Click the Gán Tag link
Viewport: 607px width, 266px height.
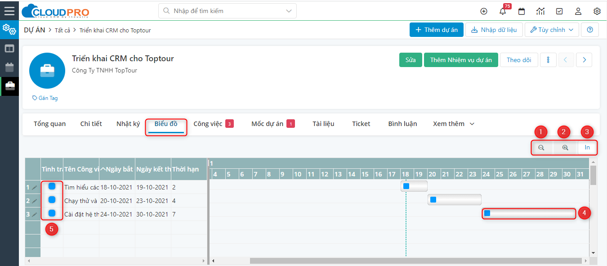pos(45,98)
